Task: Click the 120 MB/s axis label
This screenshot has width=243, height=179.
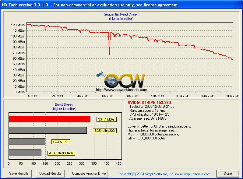Action: coord(18,25)
